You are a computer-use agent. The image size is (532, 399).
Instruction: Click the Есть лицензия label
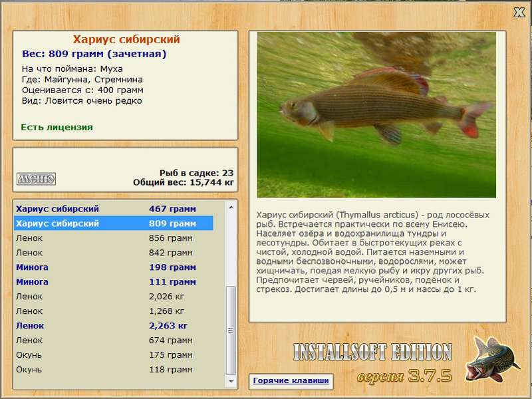57,127
